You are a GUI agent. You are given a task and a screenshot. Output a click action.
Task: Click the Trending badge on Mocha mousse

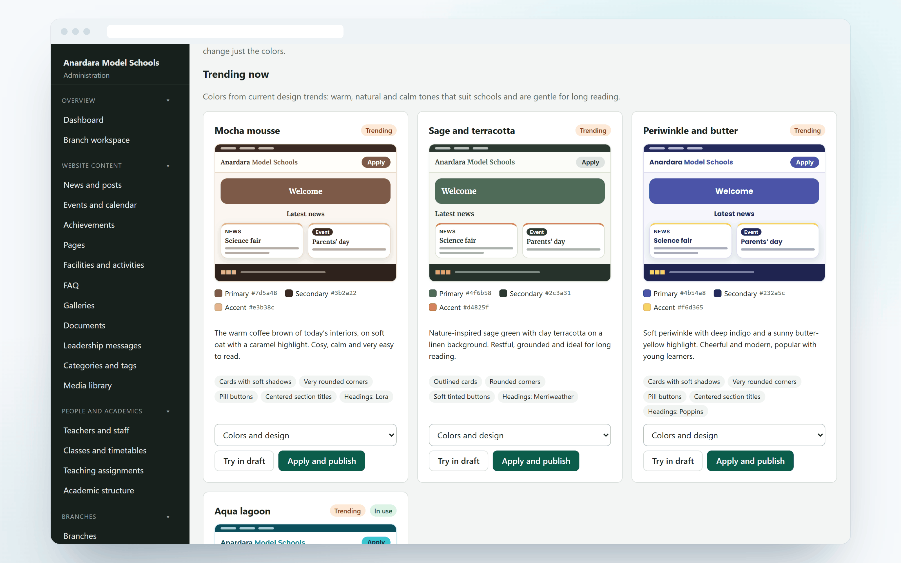[378, 131]
